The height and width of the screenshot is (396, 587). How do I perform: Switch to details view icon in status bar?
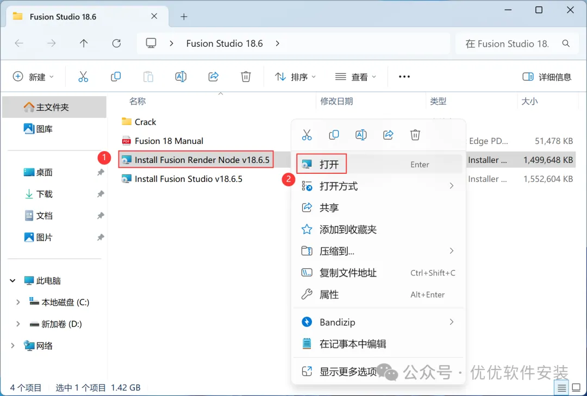click(561, 388)
